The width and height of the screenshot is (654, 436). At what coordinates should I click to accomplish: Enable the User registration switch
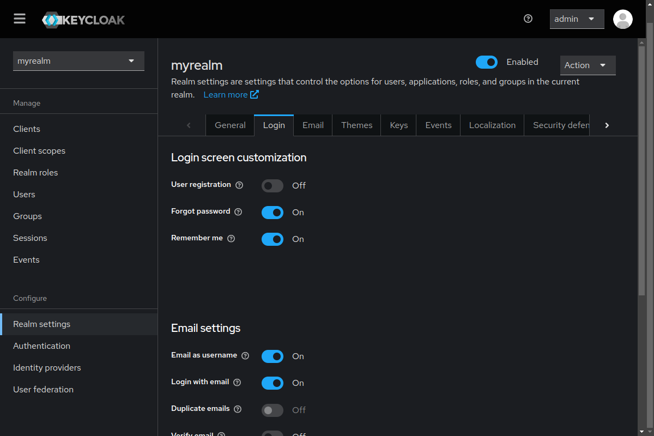tap(272, 186)
